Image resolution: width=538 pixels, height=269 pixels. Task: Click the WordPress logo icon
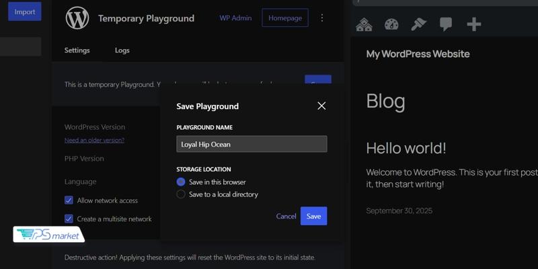(77, 18)
